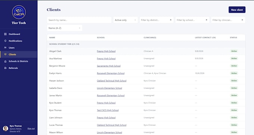Screen dimensions: 254x135
Task: Open Roosevelt Elementary School link for Evelyn Harris
Action: point(111,73)
